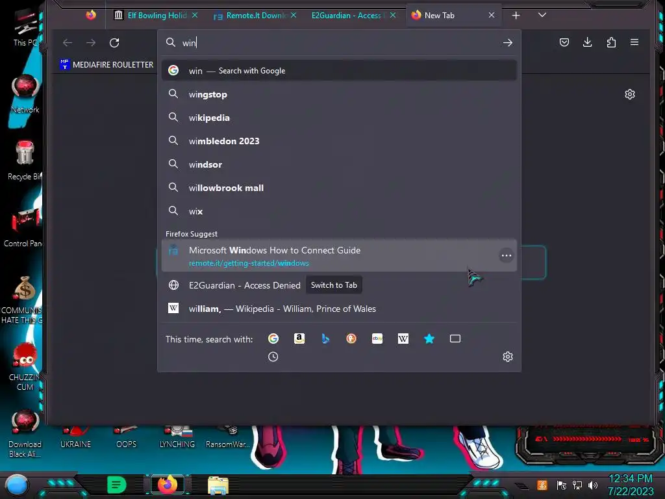The width and height of the screenshot is (665, 499).
Task: List all tabs dropdown arrow
Action: 542,15
